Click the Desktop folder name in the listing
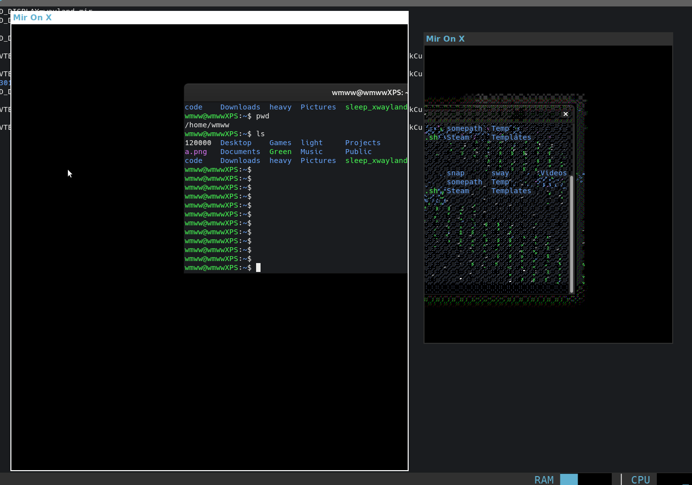Viewport: 692px width, 485px height. 236,143
